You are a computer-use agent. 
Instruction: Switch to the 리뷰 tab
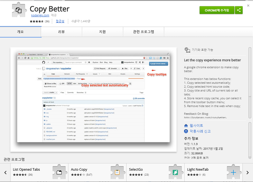point(61,32)
